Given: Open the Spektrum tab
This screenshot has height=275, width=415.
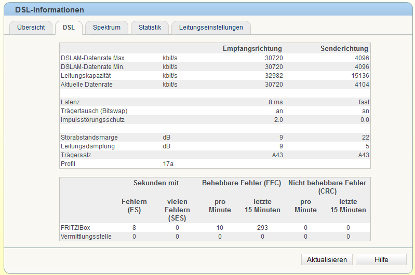Looking at the screenshot, I should pyautogui.click(x=106, y=27).
